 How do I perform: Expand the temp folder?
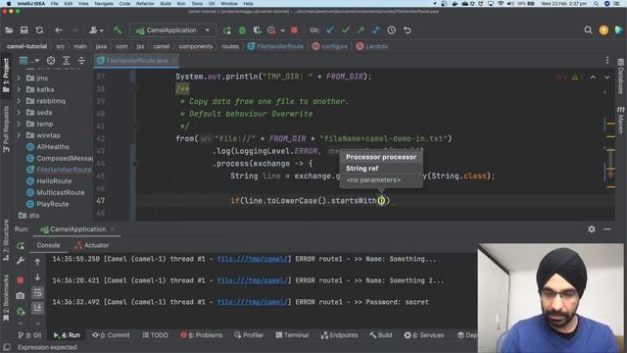(19, 125)
